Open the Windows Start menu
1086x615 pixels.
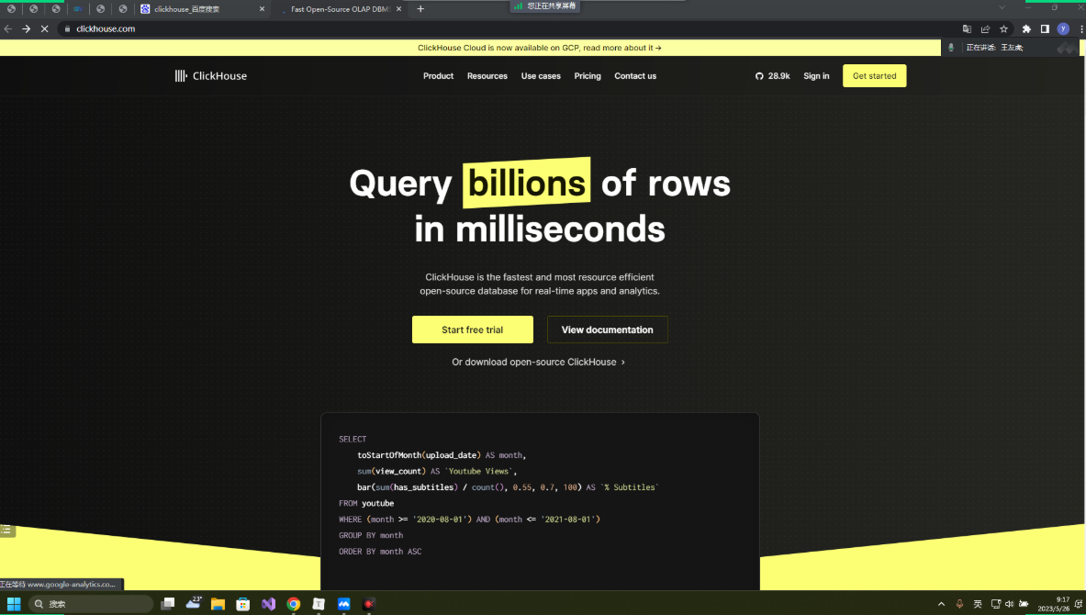[14, 604]
